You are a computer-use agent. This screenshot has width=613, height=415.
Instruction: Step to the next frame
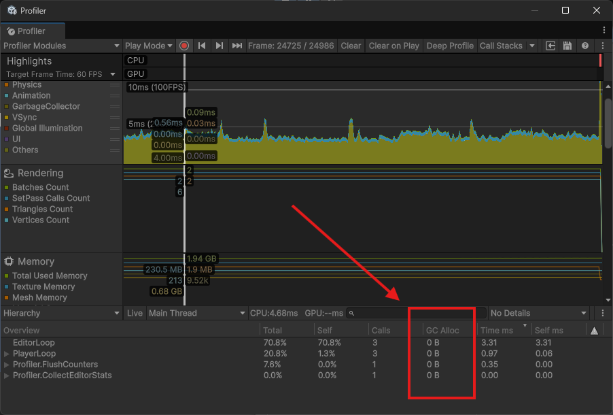click(219, 46)
